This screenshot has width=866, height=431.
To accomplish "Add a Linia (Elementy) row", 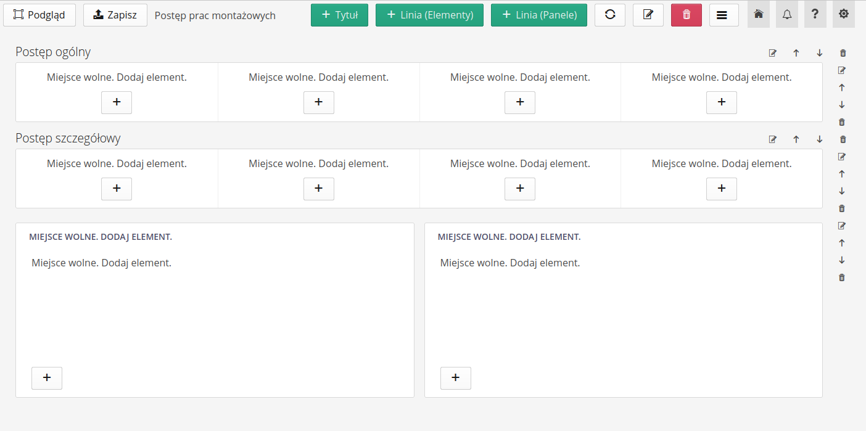I will pyautogui.click(x=429, y=15).
